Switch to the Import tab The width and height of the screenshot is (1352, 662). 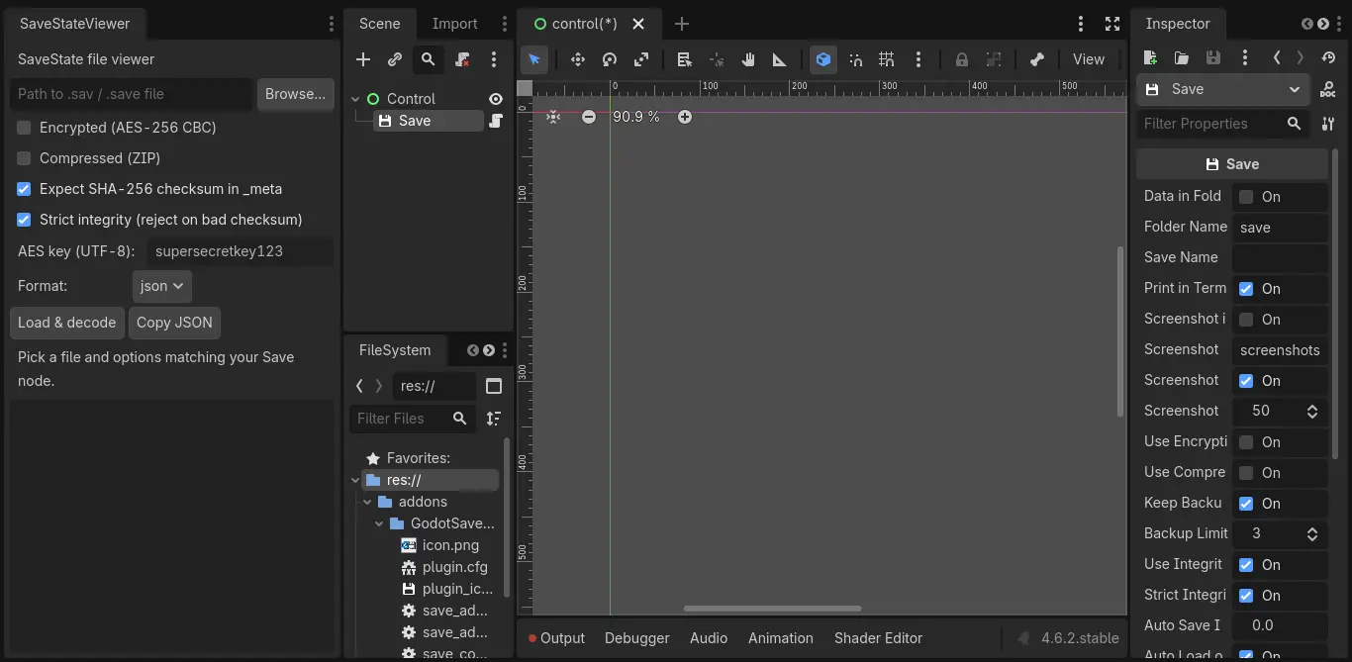(454, 24)
